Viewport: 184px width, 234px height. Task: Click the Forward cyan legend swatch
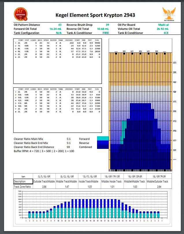pyautogui.click(x=103, y=138)
